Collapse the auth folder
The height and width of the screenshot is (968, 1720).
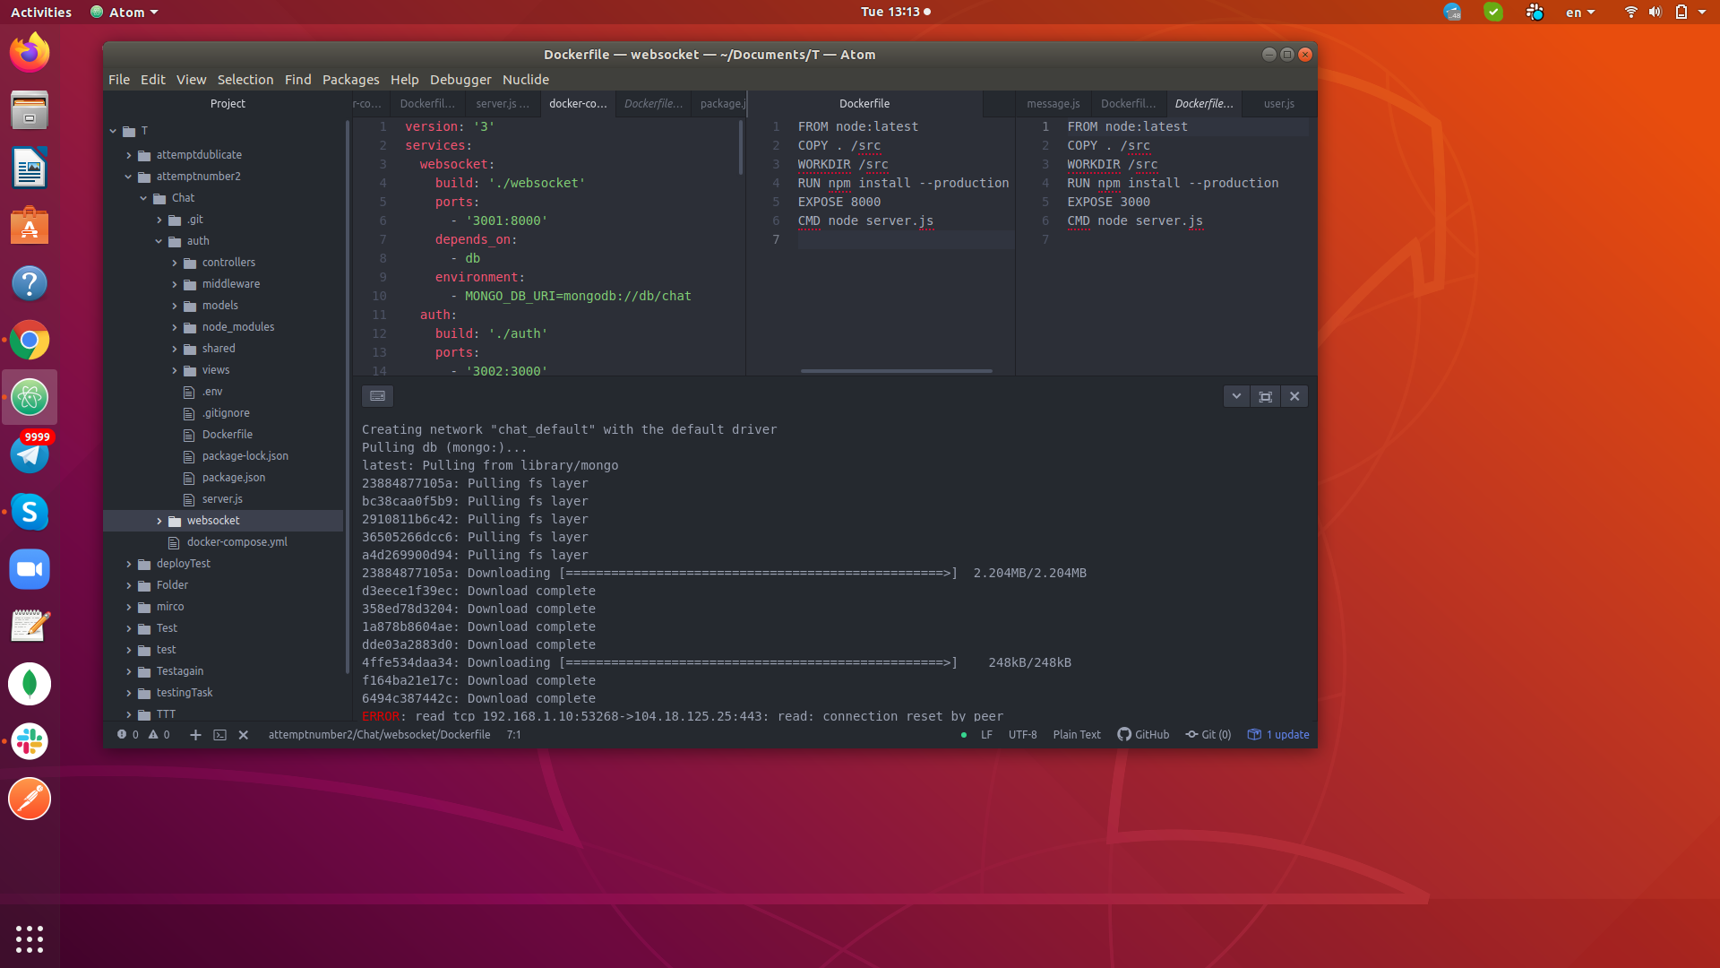pos(159,241)
